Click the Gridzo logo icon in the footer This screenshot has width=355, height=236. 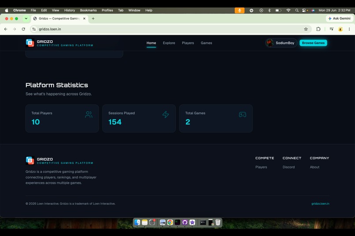[30, 160]
